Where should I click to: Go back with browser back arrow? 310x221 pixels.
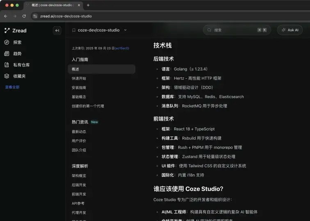6,16
